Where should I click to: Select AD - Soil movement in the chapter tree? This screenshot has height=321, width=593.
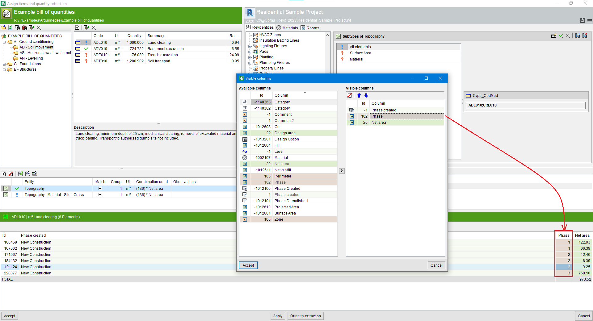[x=36, y=47]
